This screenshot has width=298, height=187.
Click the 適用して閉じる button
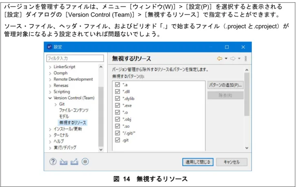click(198, 162)
